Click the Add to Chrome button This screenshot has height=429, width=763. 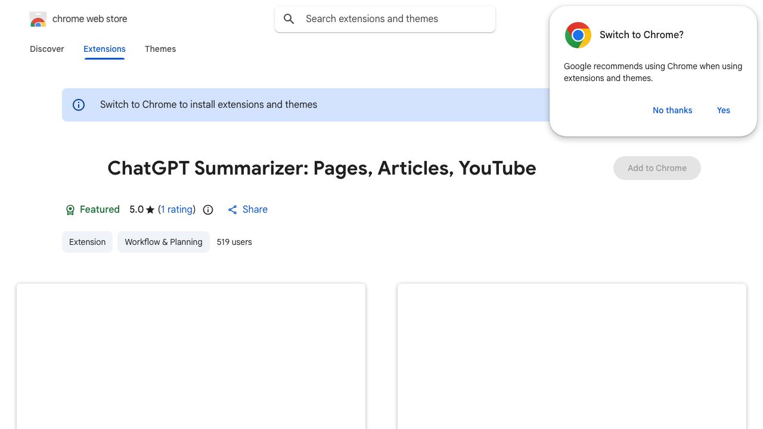[x=657, y=168]
